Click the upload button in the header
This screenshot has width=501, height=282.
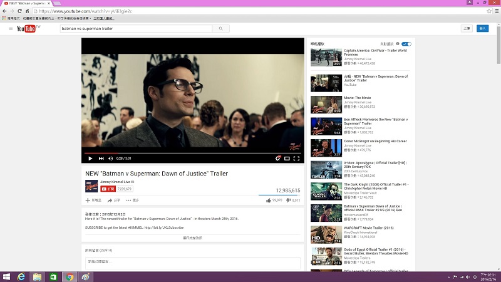(467, 28)
